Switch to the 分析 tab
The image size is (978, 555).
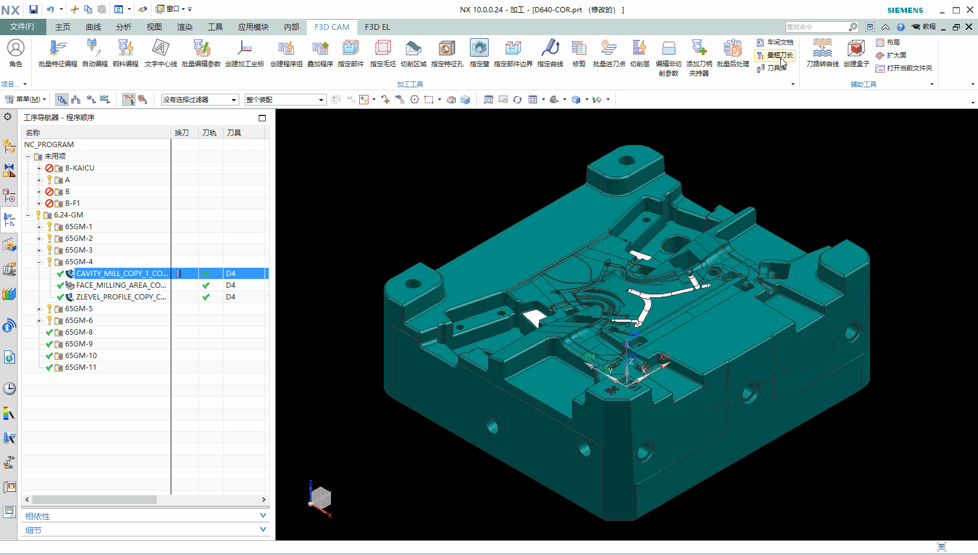124,27
